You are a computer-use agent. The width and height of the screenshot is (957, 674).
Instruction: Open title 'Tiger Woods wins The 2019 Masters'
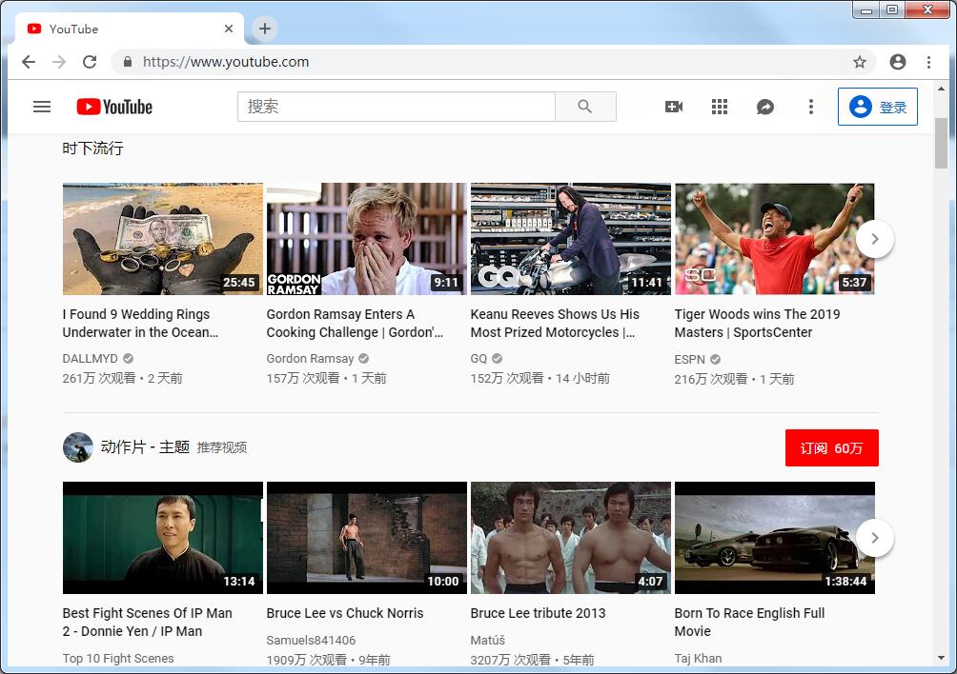[757, 323]
